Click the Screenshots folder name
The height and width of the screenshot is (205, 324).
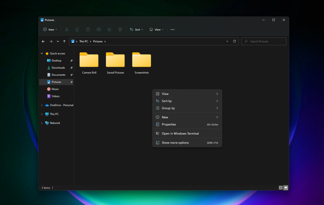141,73
